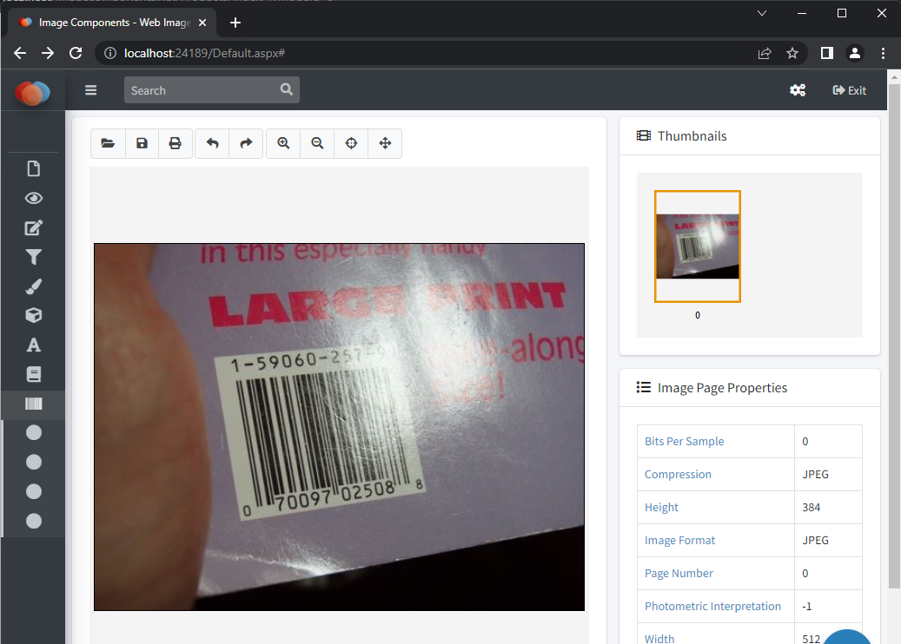Open settings gears icon
The height and width of the screenshot is (644, 901).
[798, 90]
